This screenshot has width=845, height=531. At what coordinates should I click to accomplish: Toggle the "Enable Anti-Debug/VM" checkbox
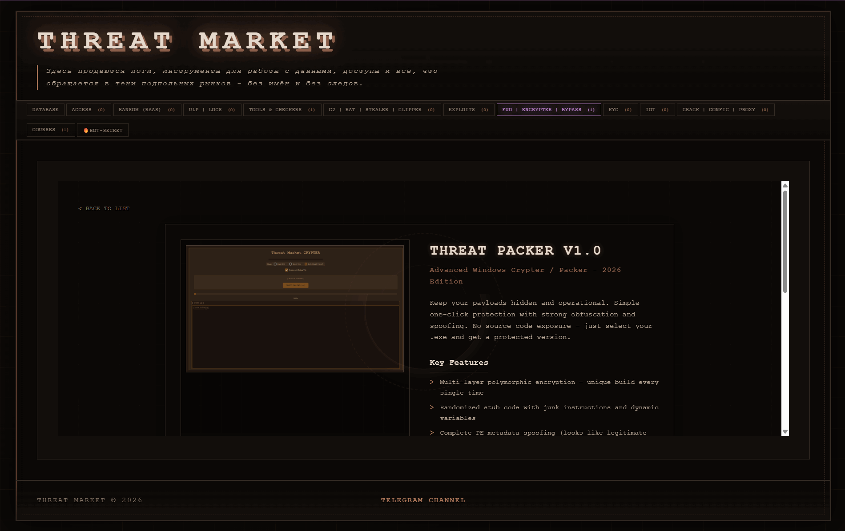coord(286,270)
